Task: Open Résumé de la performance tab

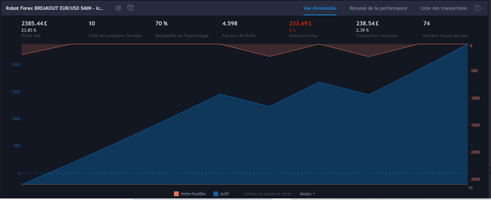Action: point(378,8)
